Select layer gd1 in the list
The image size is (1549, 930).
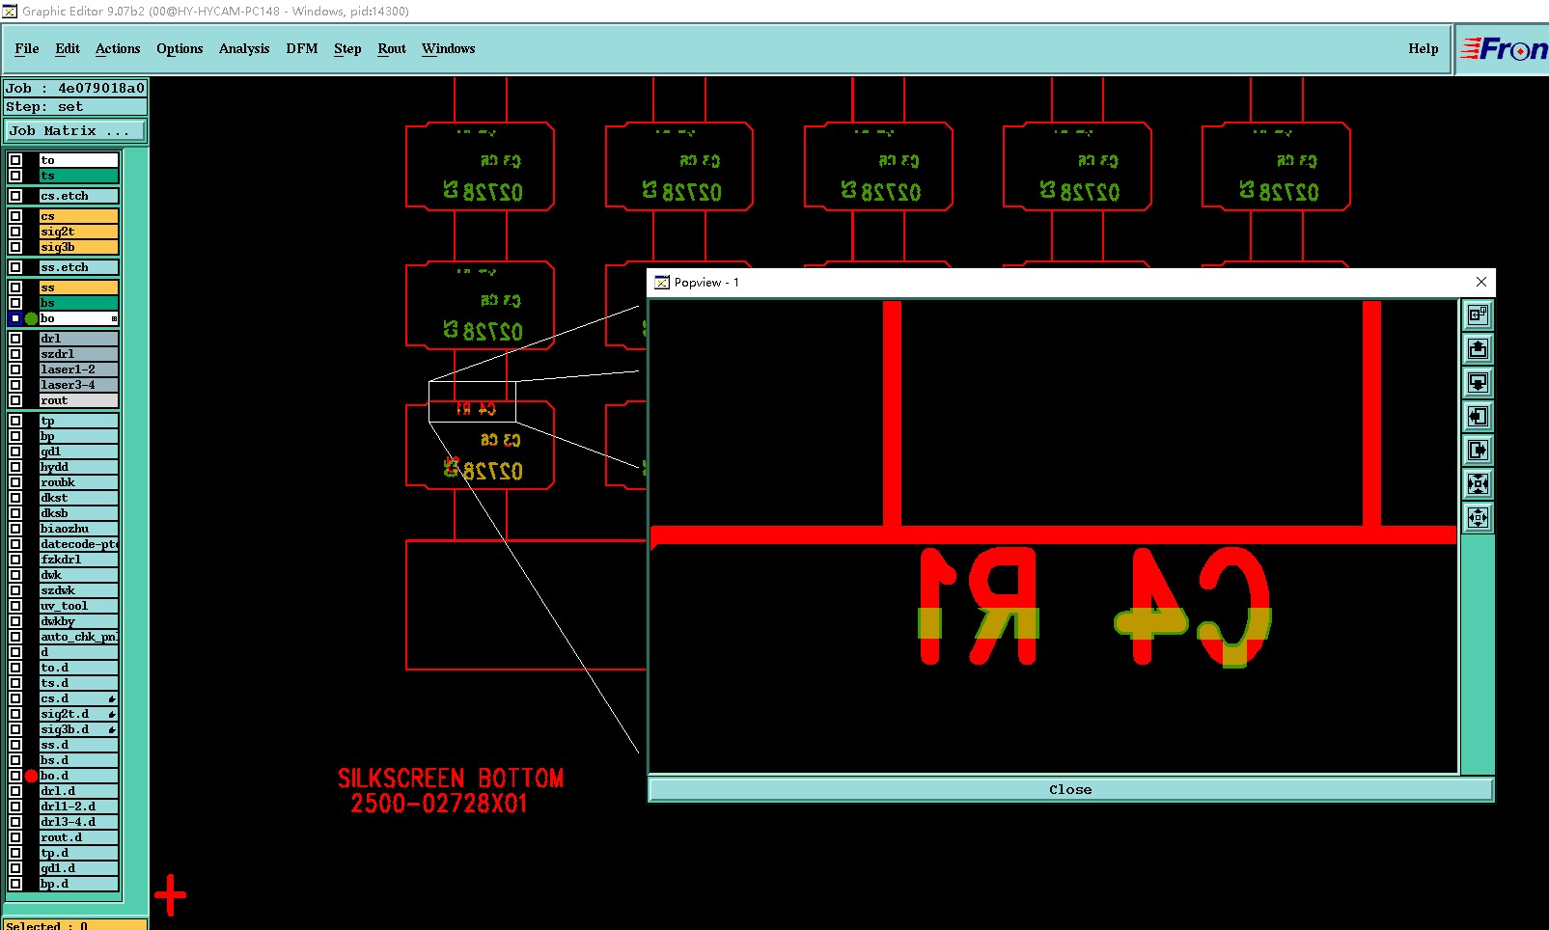click(78, 451)
